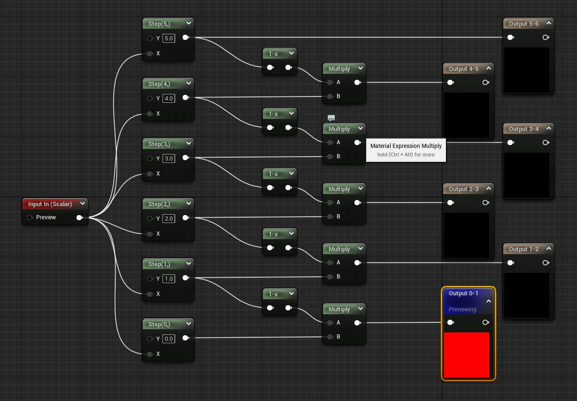577x401 pixels.
Task: Click the preview thumbnail of Output 2-3
Action: coord(467,235)
